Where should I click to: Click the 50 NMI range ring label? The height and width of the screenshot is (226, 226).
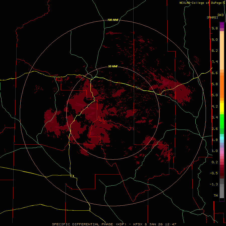[x=113, y=66]
